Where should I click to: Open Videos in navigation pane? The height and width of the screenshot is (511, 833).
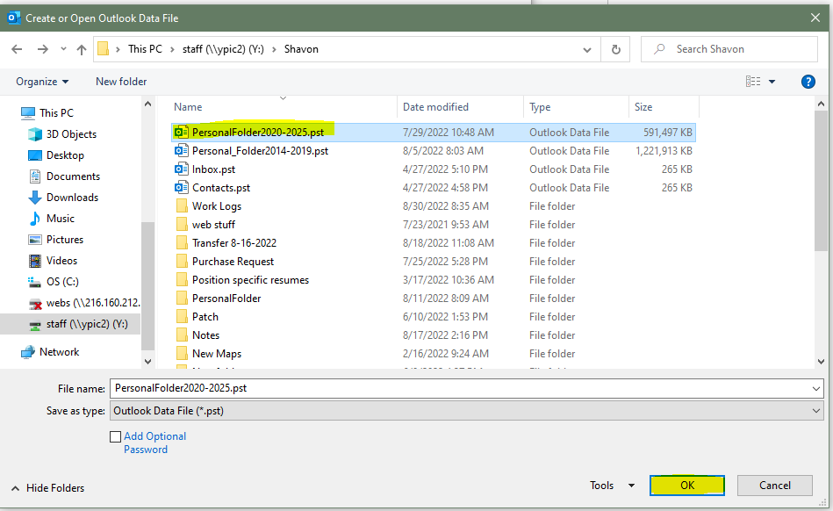click(x=61, y=261)
